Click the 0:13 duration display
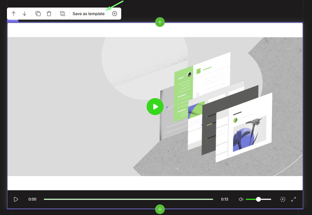312x215 pixels. pyautogui.click(x=225, y=199)
